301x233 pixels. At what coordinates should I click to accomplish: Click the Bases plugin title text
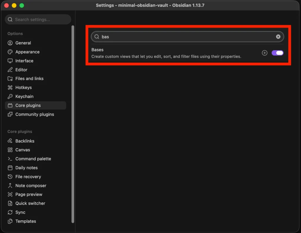97,50
